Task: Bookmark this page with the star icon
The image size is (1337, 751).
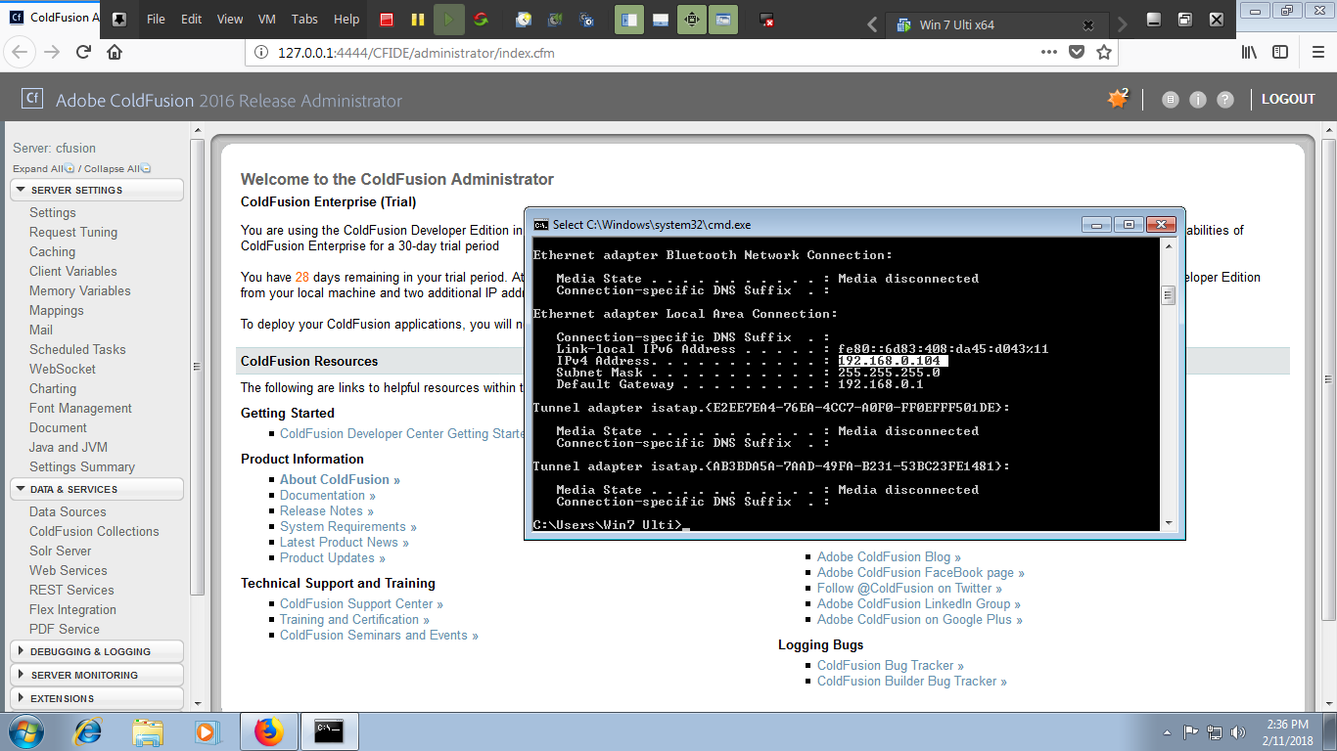Action: (1104, 52)
